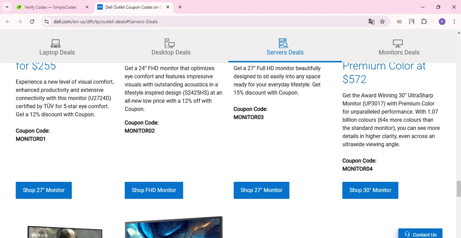Open the Contact Us chat button
The width and height of the screenshot is (461, 238).
click(420, 233)
